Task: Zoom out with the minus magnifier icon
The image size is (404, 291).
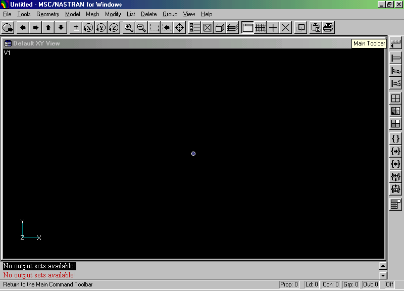Action: click(x=141, y=28)
